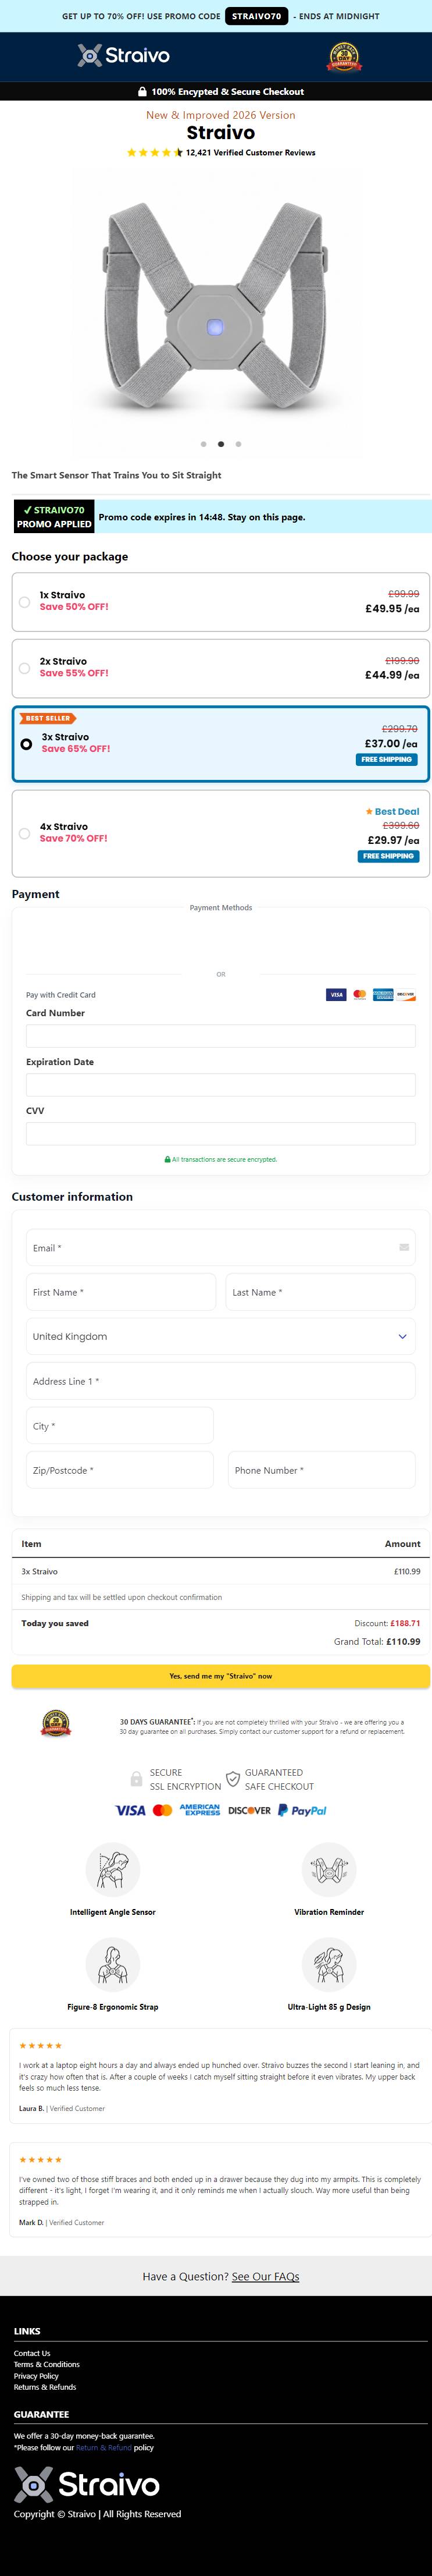Image resolution: width=432 pixels, height=2576 pixels.
Task: Open the United Kingdom country dropdown
Action: click(220, 1337)
